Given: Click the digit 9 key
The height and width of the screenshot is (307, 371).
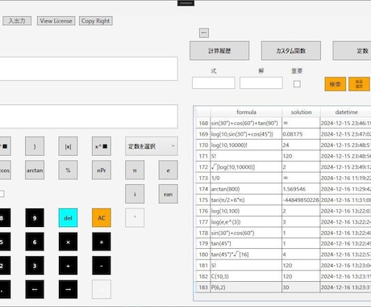Looking at the screenshot, I should (x=35, y=217).
